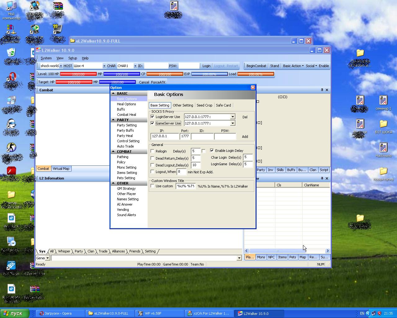The image size is (397, 318).
Task: Open the БОТ ШОКА folder icon
Action: tap(383, 124)
